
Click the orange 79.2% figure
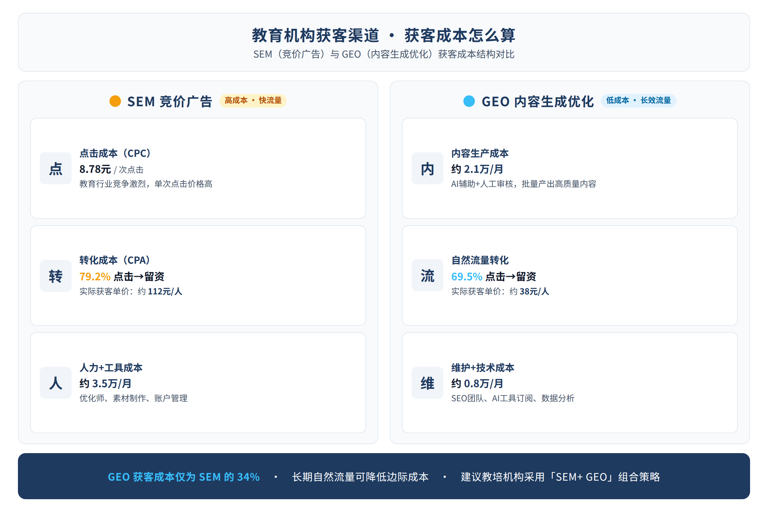(95, 276)
